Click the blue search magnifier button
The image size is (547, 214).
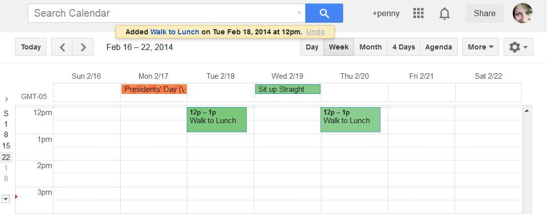tap(324, 13)
